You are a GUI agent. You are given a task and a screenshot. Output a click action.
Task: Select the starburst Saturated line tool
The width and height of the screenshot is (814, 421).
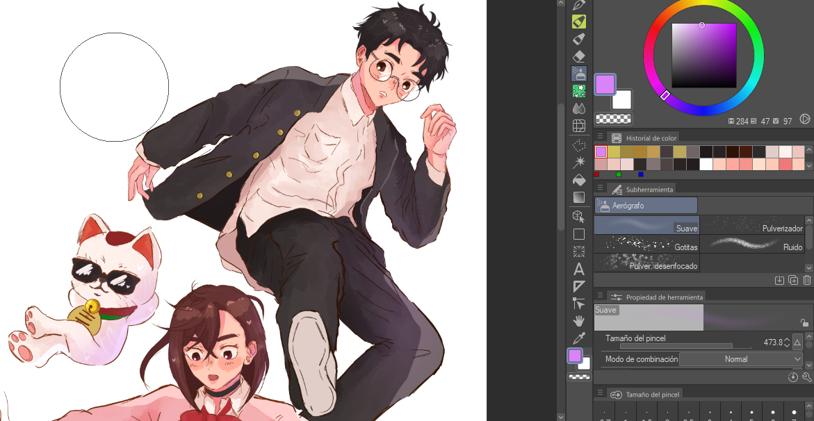tap(579, 251)
